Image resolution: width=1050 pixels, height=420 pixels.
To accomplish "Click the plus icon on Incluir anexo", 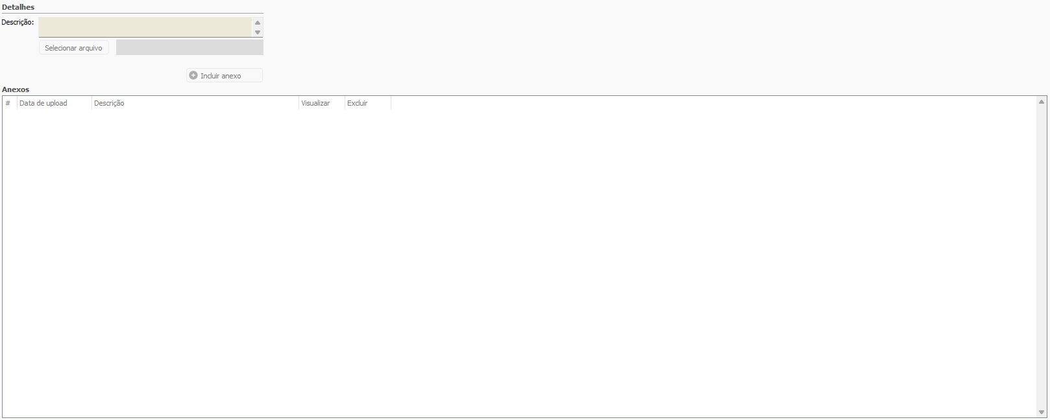I will click(x=193, y=76).
